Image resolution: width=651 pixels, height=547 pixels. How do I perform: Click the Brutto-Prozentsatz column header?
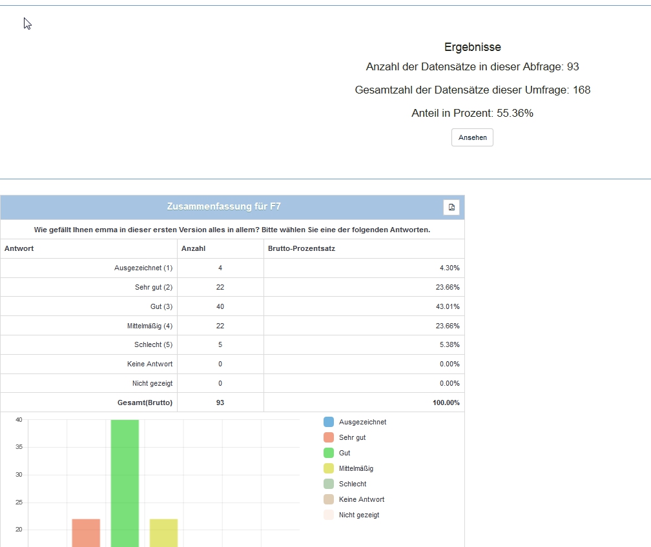tap(301, 248)
